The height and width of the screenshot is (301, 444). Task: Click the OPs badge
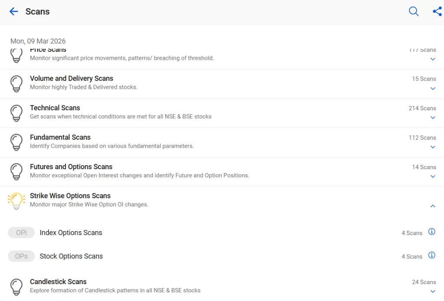click(x=21, y=256)
